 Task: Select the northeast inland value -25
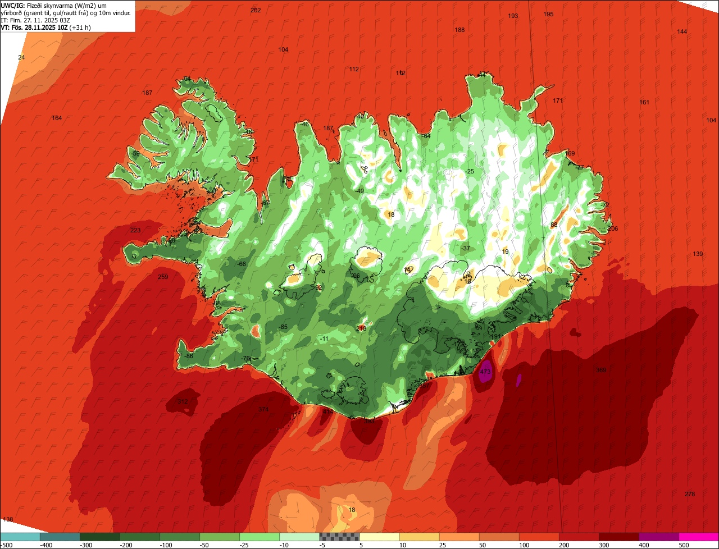(470, 171)
